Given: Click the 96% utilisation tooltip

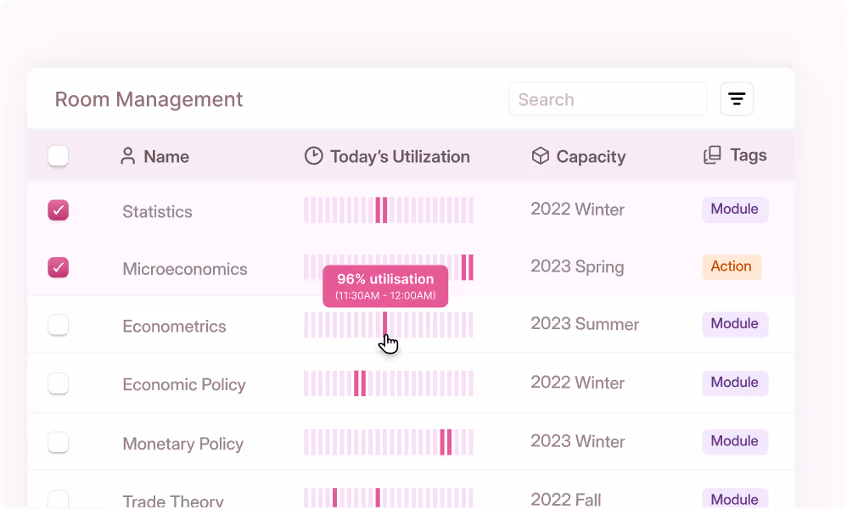Looking at the screenshot, I should 385,286.
